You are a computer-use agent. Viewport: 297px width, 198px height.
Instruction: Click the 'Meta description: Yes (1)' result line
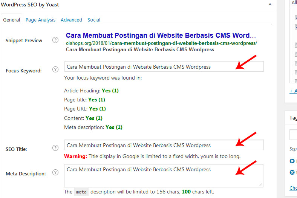(x=93, y=127)
